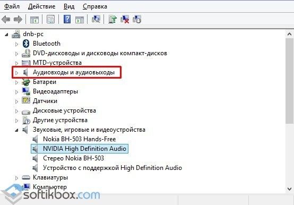294x205 pixels.
Task: Click the MTD-устройства device icon
Action: click(x=26, y=63)
